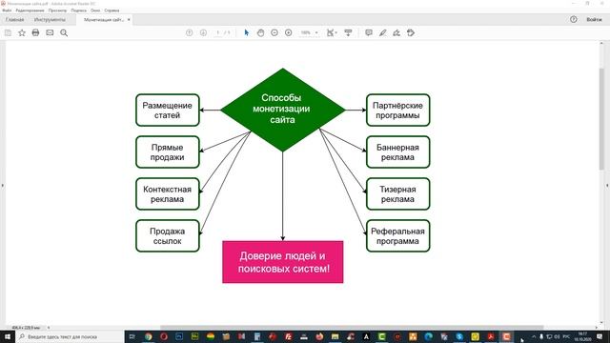Open the Windows notification center
610x343 pixels.
[600, 336]
